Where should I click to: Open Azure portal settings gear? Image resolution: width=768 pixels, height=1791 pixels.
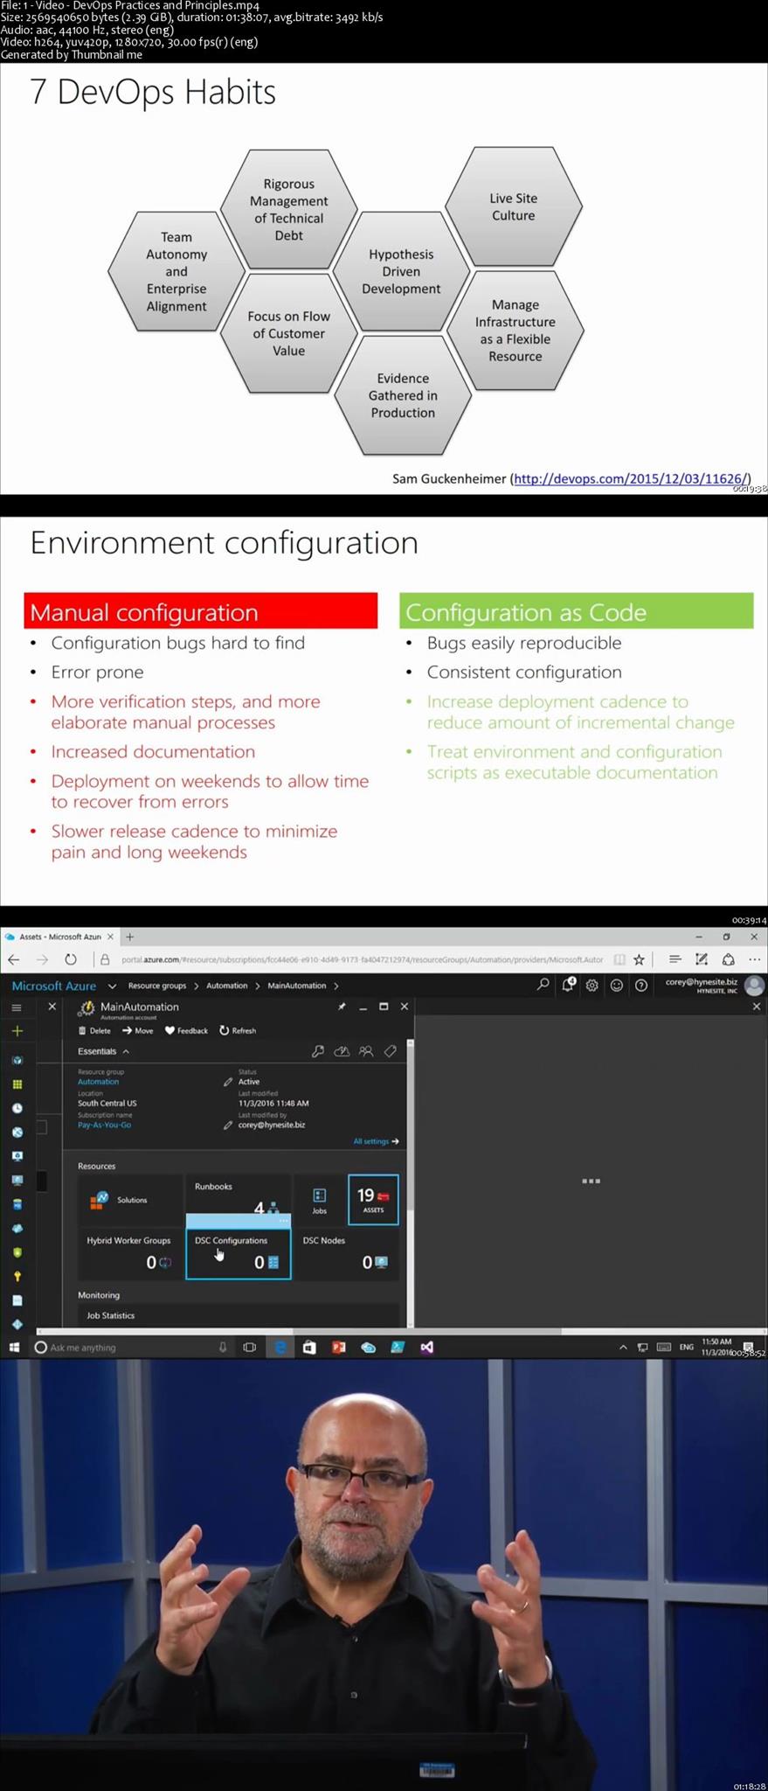point(592,985)
